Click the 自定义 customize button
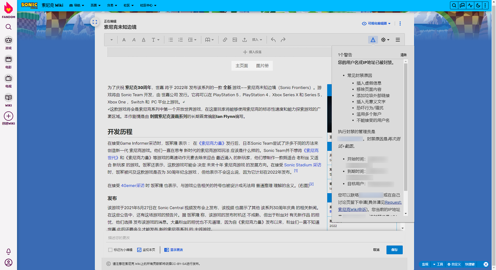 (x=454, y=264)
